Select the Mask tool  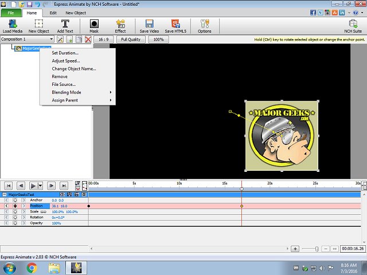pos(94,24)
